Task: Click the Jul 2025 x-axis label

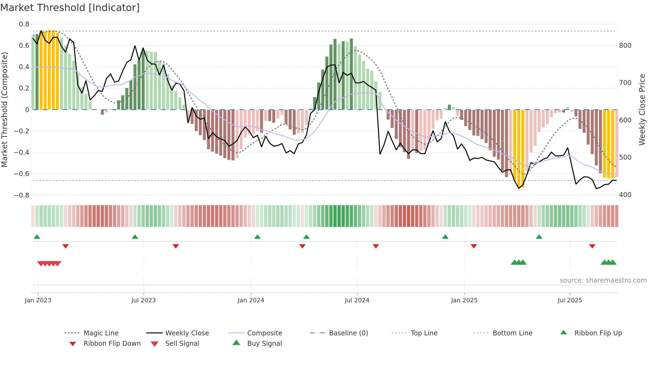Action: (x=570, y=300)
